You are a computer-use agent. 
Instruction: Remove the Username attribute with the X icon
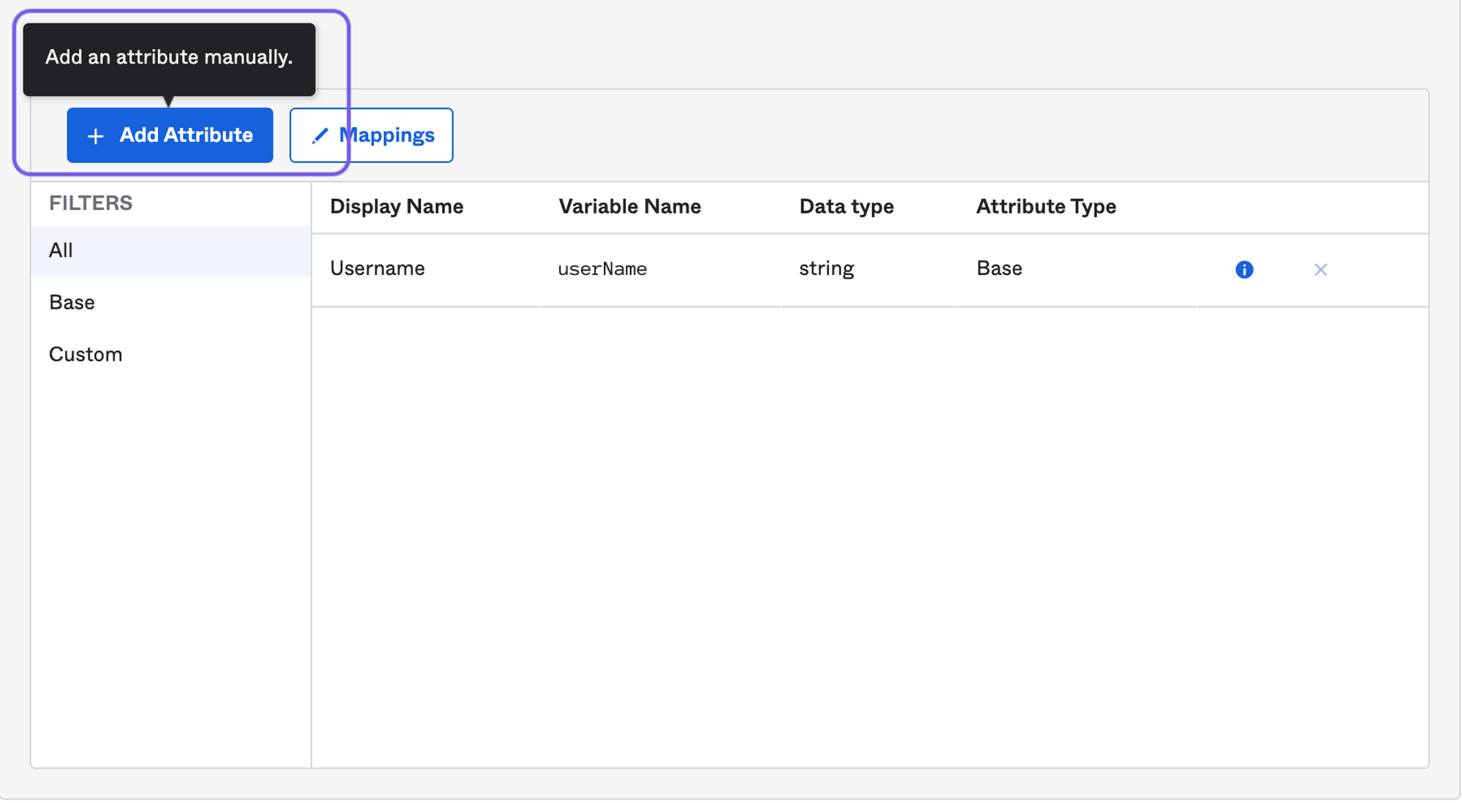pyautogui.click(x=1320, y=270)
